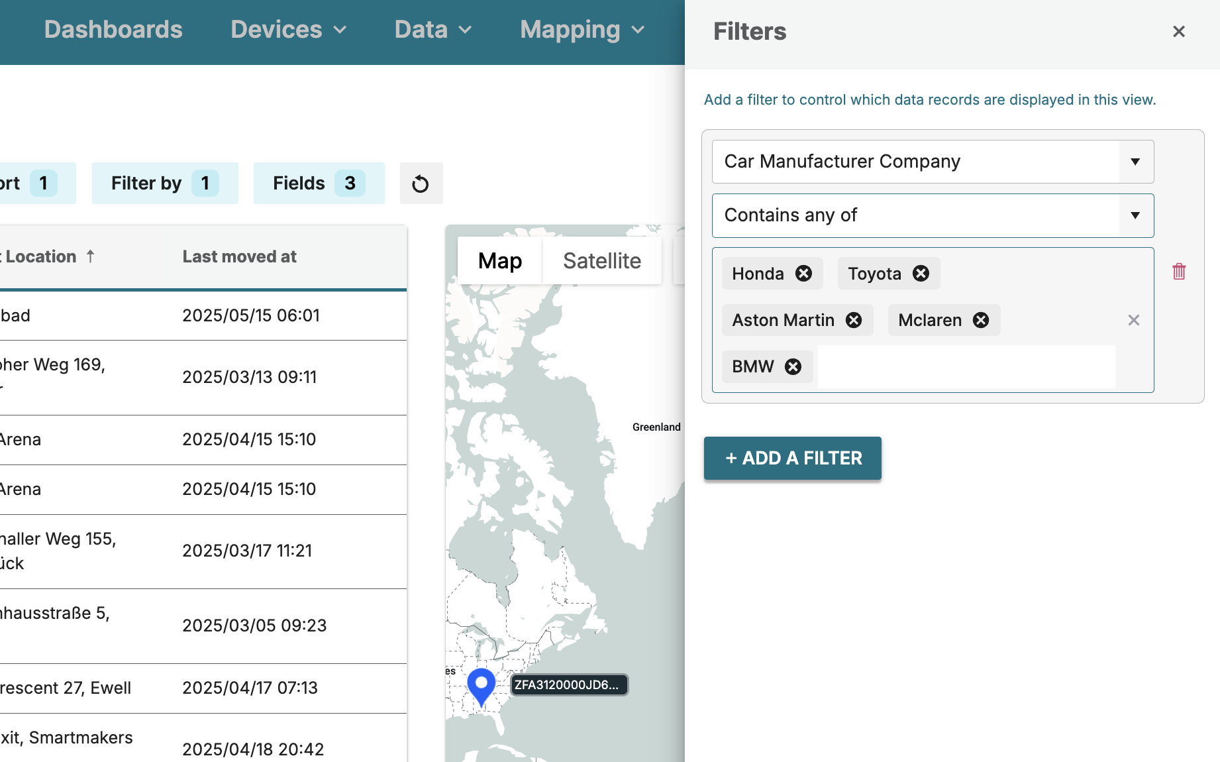Remove the Aston Martin chip
Image resolution: width=1220 pixels, height=762 pixels.
pyautogui.click(x=854, y=320)
